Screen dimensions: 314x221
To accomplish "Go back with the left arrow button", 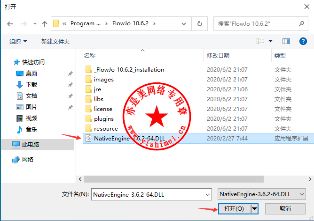I will tap(10, 24).
